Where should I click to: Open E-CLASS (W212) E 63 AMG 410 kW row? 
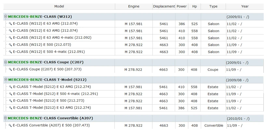133,31
